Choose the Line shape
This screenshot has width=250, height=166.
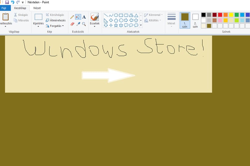[x=106, y=15]
